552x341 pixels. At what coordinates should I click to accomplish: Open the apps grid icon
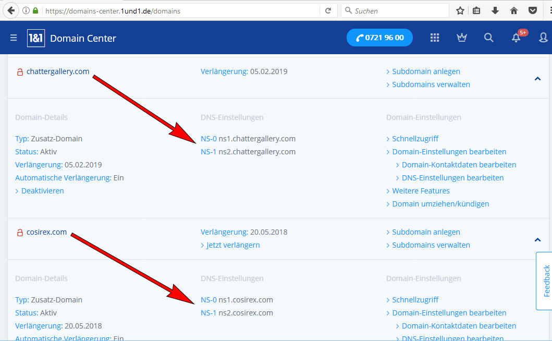(x=435, y=38)
